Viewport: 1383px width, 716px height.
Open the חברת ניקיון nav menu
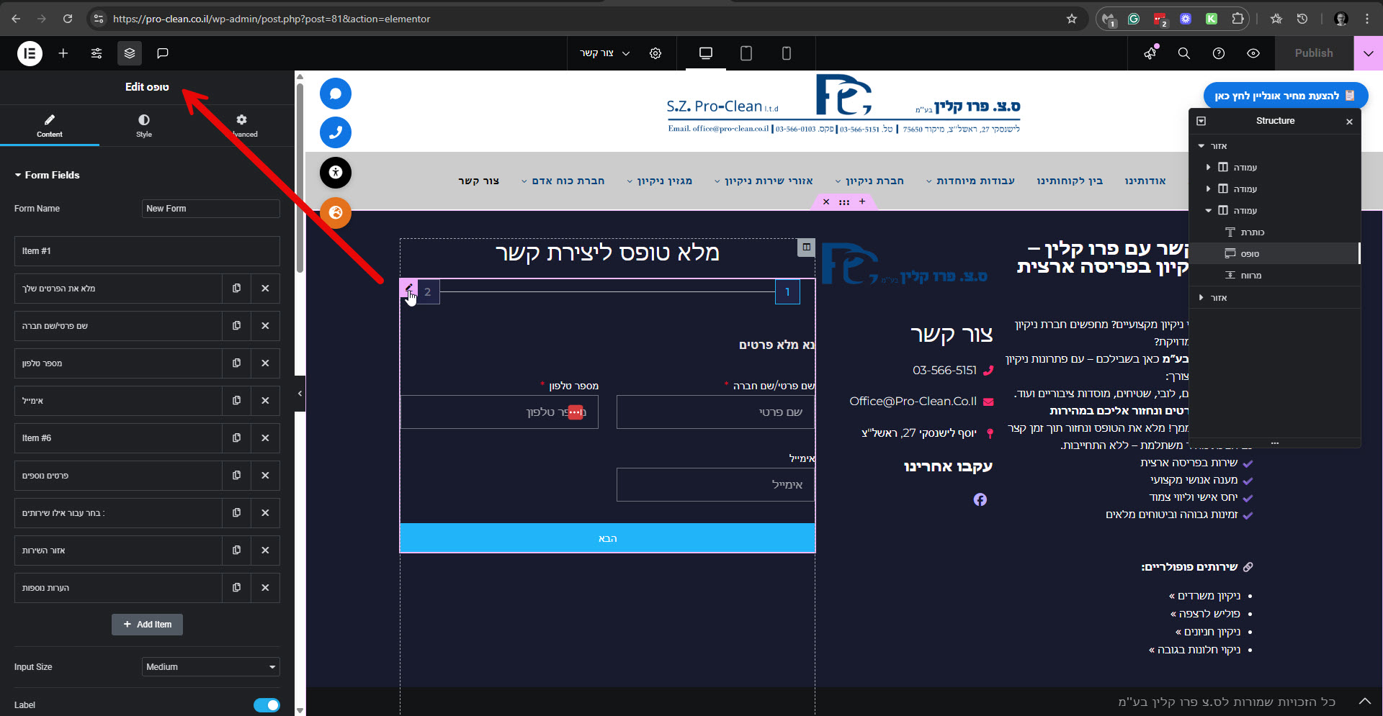pos(869,181)
